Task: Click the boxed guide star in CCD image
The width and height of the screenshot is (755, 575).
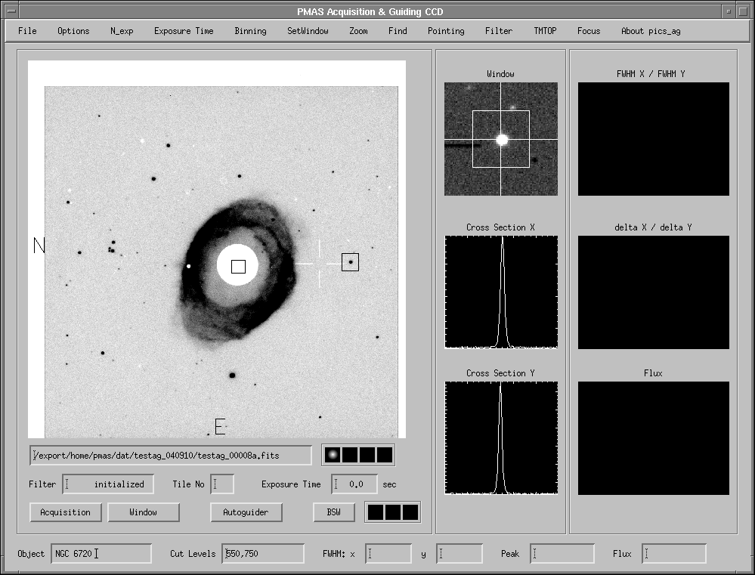Action: (350, 262)
